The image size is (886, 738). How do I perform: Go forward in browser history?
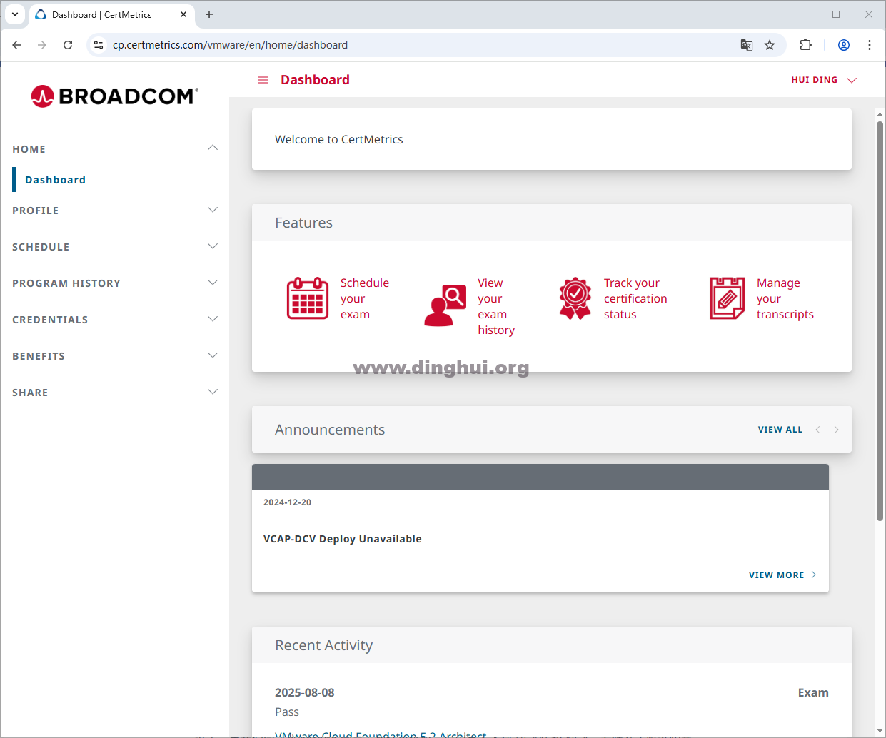[42, 45]
